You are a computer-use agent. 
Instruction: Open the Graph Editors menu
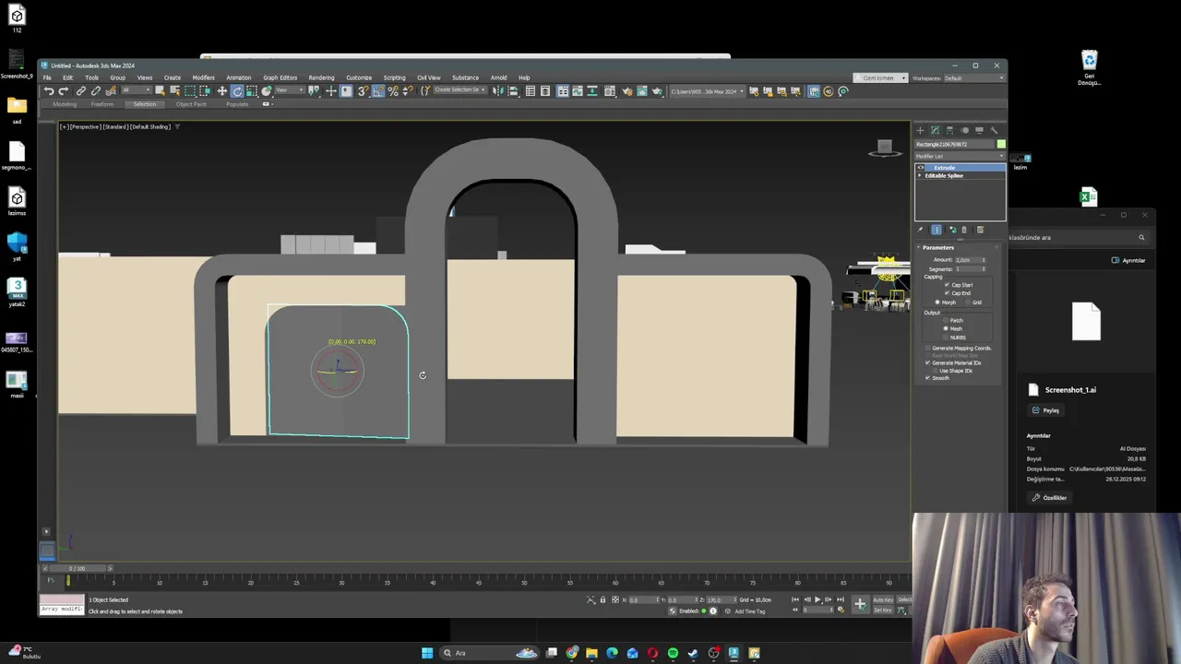pyautogui.click(x=280, y=77)
